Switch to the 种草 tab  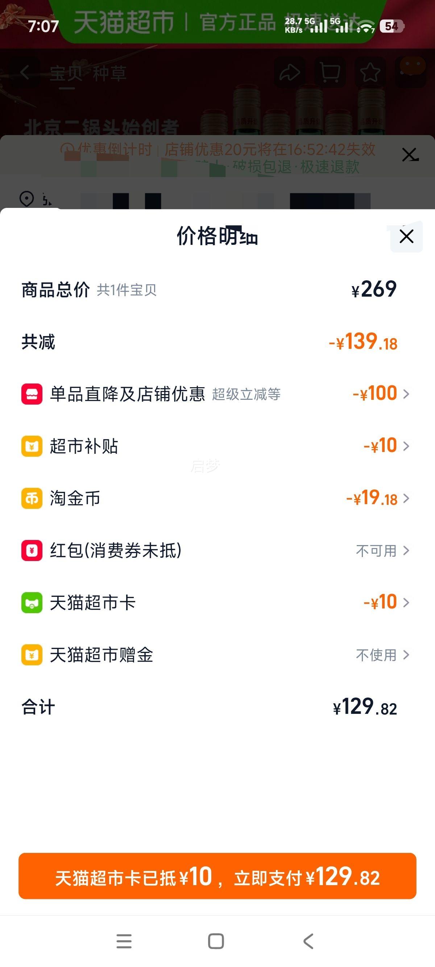(109, 73)
